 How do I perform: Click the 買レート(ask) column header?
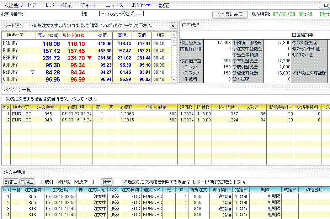tap(73, 35)
